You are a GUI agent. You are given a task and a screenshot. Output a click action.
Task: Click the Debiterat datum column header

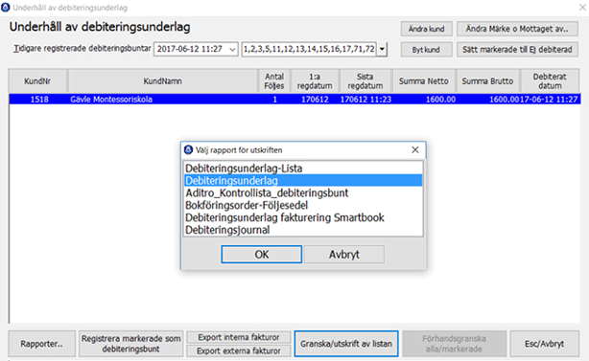point(550,81)
